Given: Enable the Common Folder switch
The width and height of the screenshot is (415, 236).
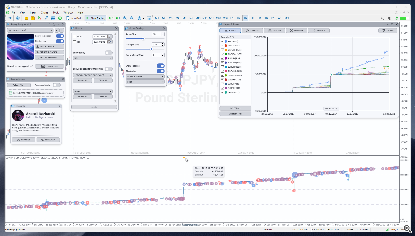Looking at the screenshot, I should click(x=56, y=85).
